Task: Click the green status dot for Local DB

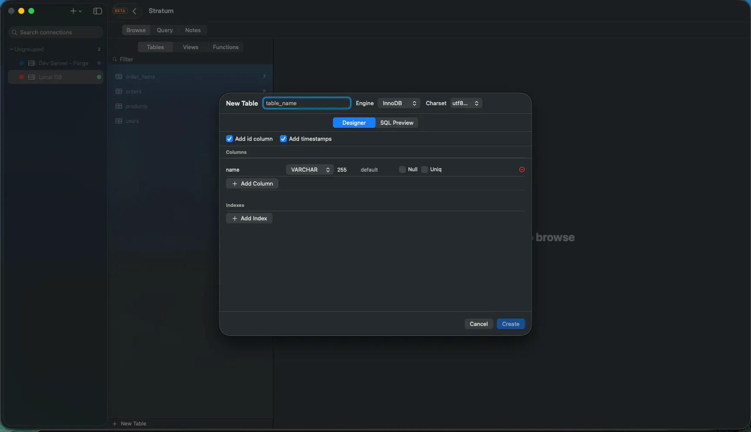Action: 99,77
